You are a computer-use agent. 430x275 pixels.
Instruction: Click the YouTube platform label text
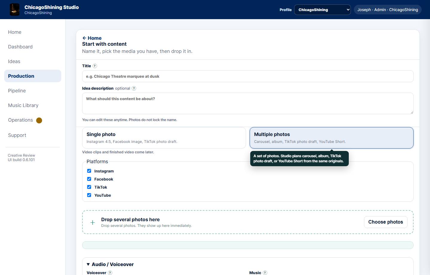point(103,195)
